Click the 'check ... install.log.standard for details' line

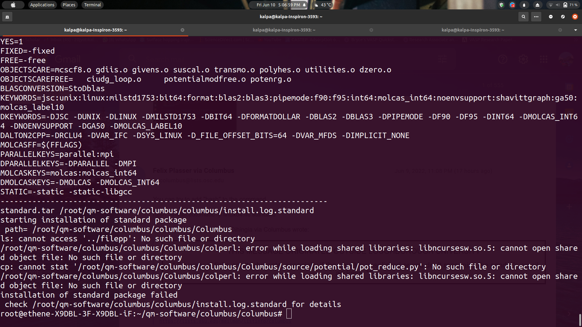coord(173,304)
